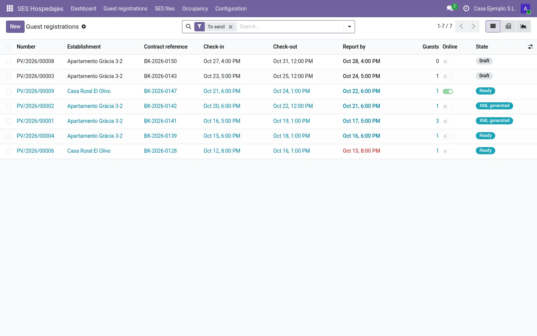Screen dimensions: 537x336
Task: Expand the search options dropdown arrow
Action: [x=349, y=27]
